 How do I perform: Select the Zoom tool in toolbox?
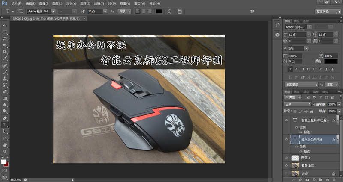point(5,151)
